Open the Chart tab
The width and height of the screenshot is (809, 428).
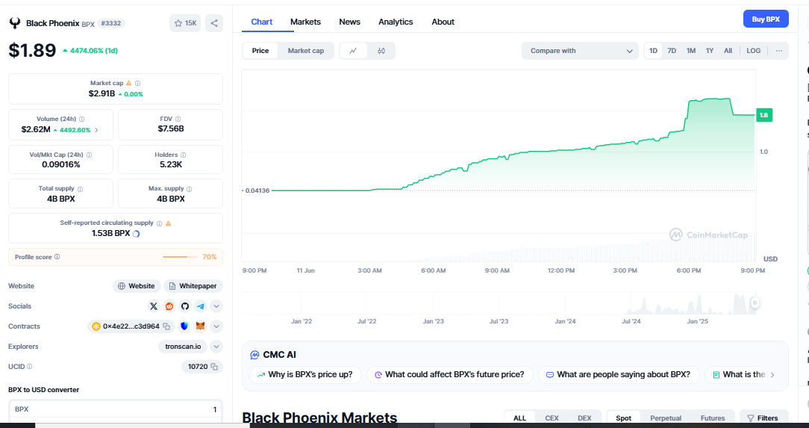pos(262,22)
